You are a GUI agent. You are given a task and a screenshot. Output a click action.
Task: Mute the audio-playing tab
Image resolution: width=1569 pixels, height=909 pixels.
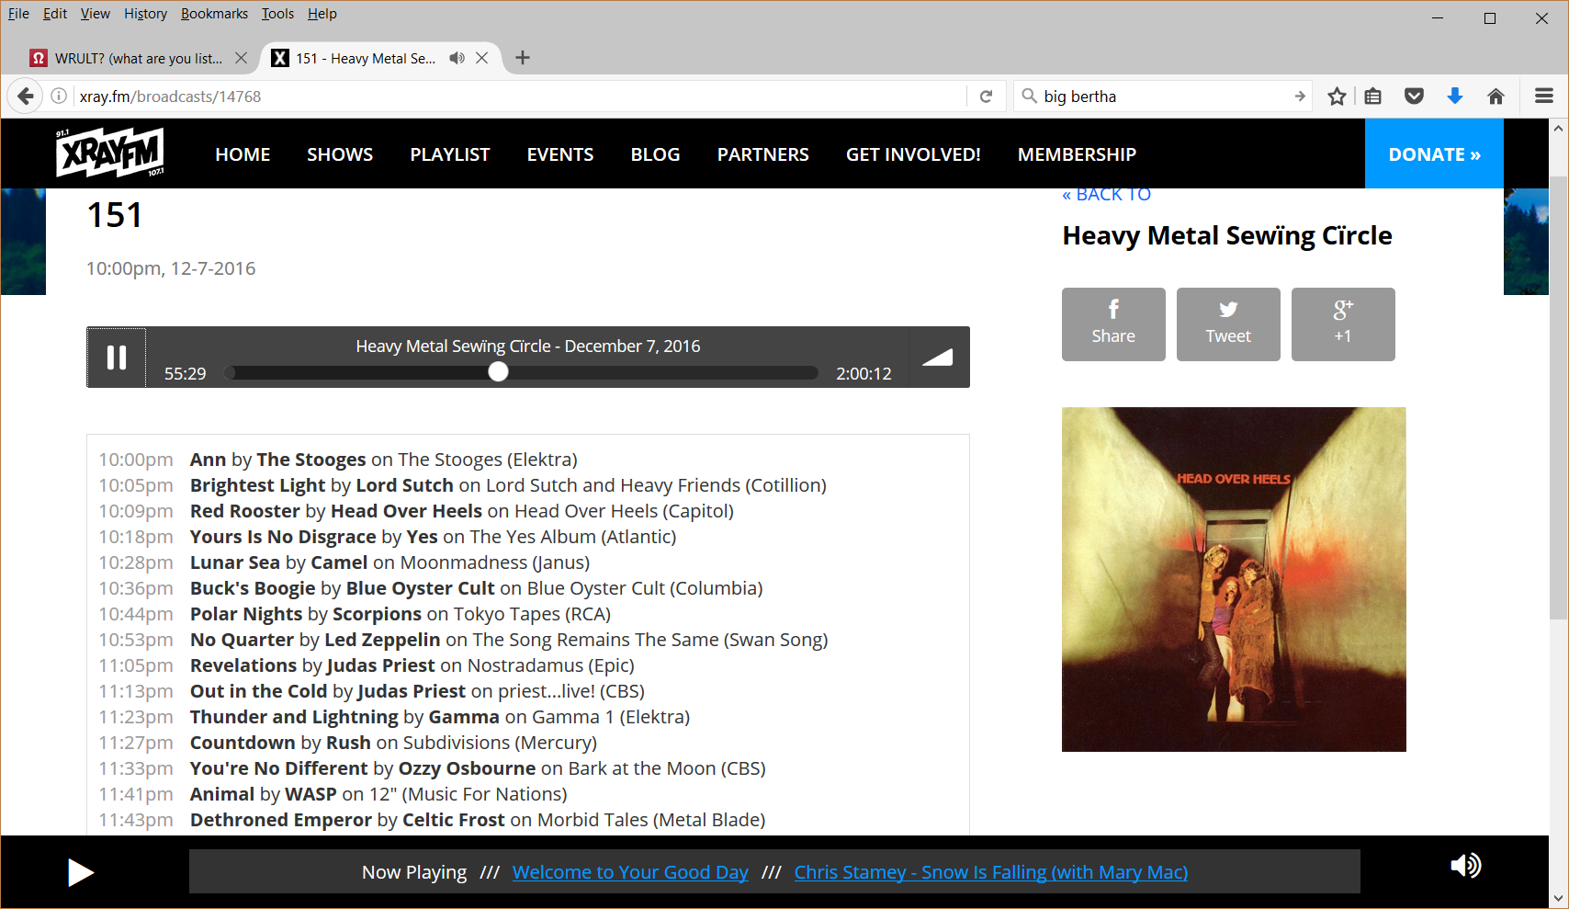457,58
